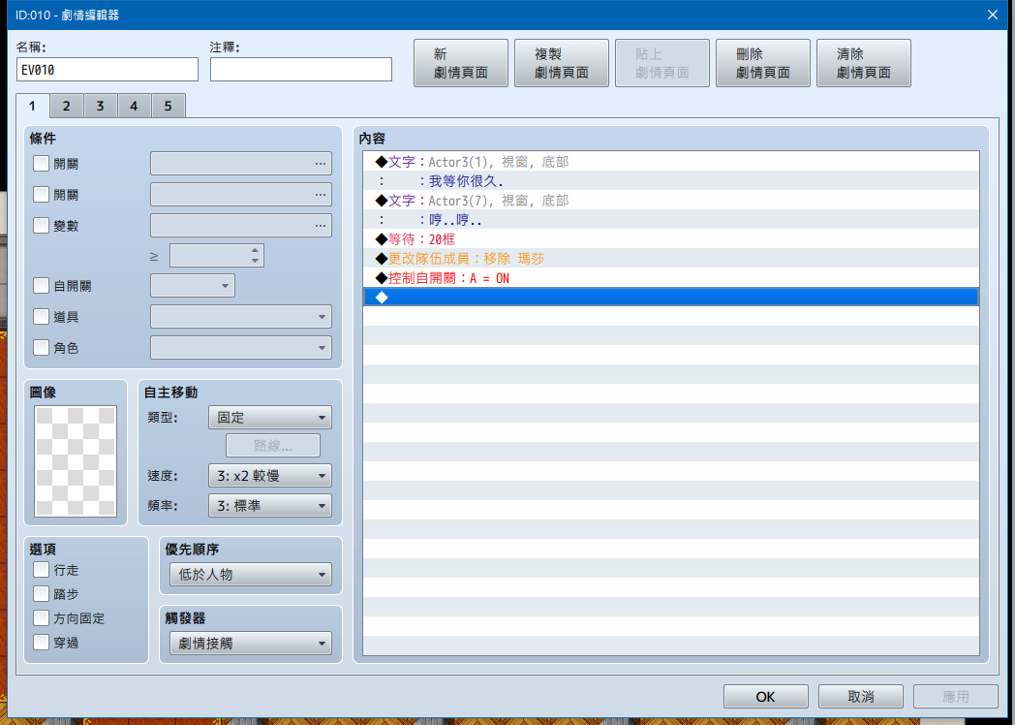Enable the 變數 condition checkbox
This screenshot has width=1015, height=725.
(x=41, y=226)
